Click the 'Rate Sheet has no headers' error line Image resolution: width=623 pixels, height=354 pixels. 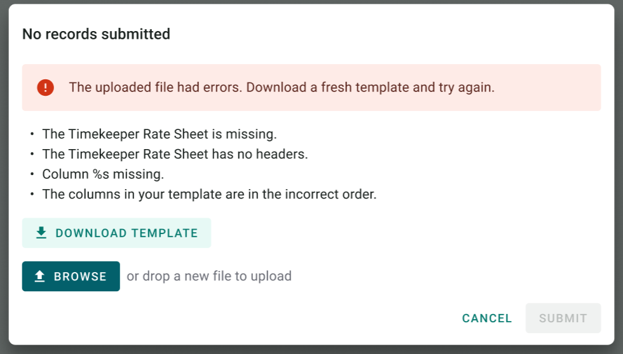175,154
